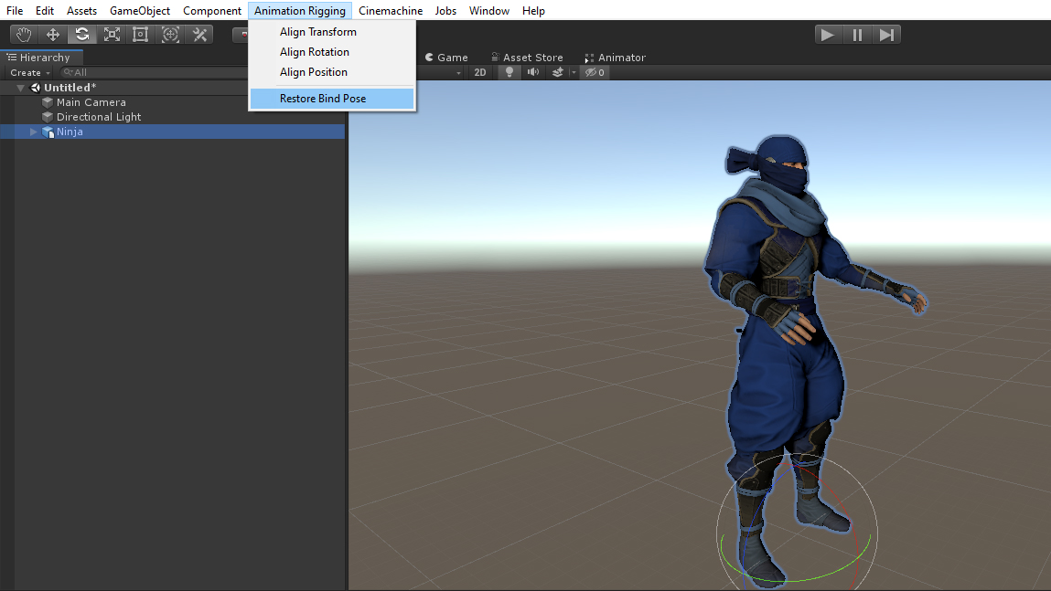The image size is (1051, 591).
Task: Toggle 2D scene view mode
Action: tap(480, 72)
